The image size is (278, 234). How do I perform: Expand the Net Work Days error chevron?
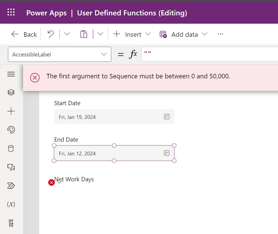(x=59, y=182)
